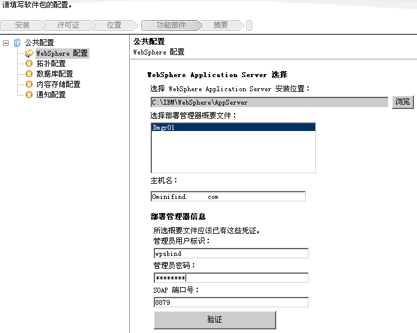Click the 管理员密码 password field
Image resolution: width=417 pixels, height=333 pixels.
231,278
